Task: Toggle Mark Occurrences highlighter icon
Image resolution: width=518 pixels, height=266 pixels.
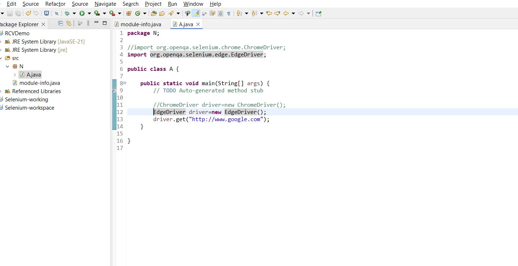Action: tap(196, 13)
